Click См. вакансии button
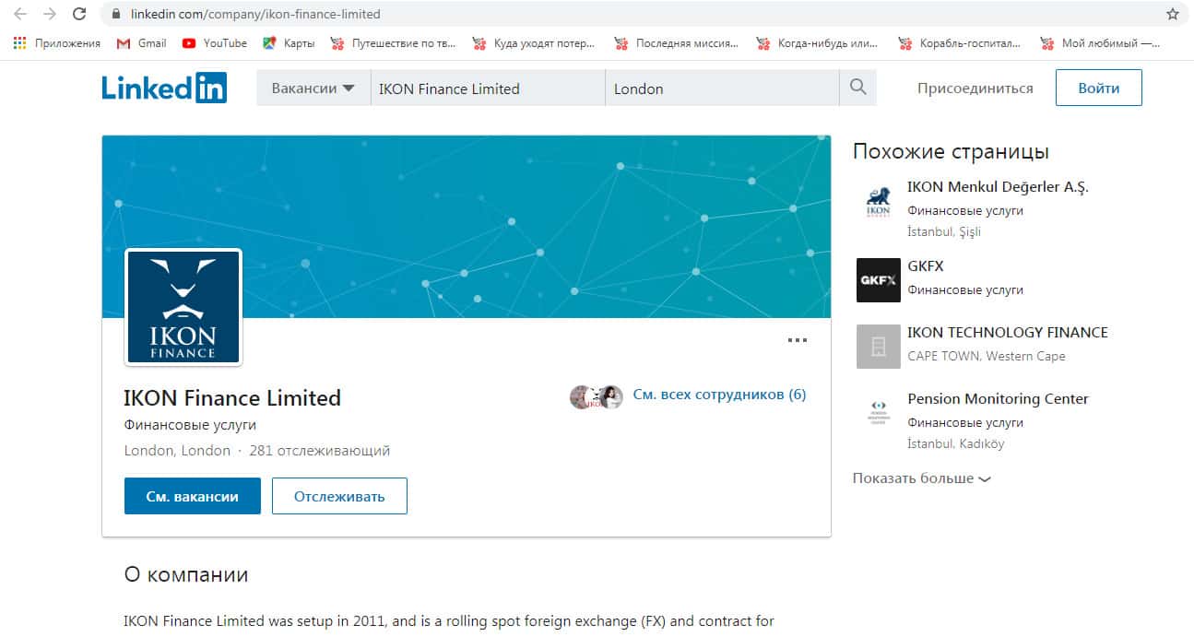This screenshot has height=637, width=1194. tap(193, 496)
